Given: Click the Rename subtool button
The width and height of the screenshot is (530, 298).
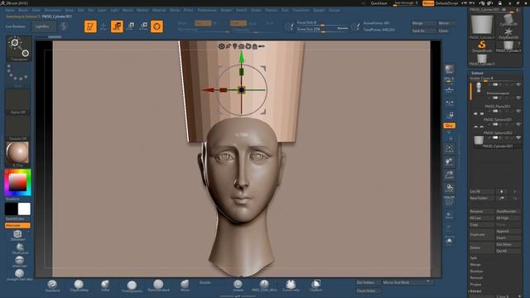Looking at the screenshot, I should pyautogui.click(x=481, y=211).
